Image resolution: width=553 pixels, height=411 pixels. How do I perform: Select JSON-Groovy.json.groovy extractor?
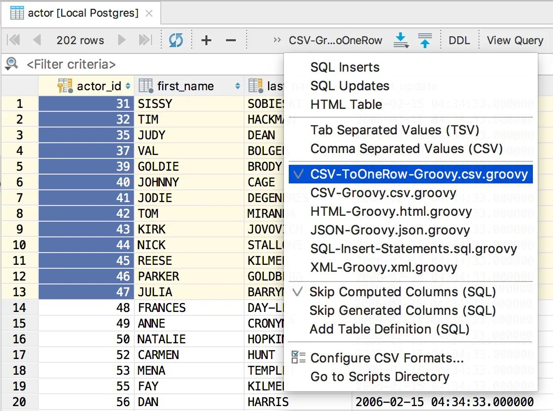tap(390, 230)
